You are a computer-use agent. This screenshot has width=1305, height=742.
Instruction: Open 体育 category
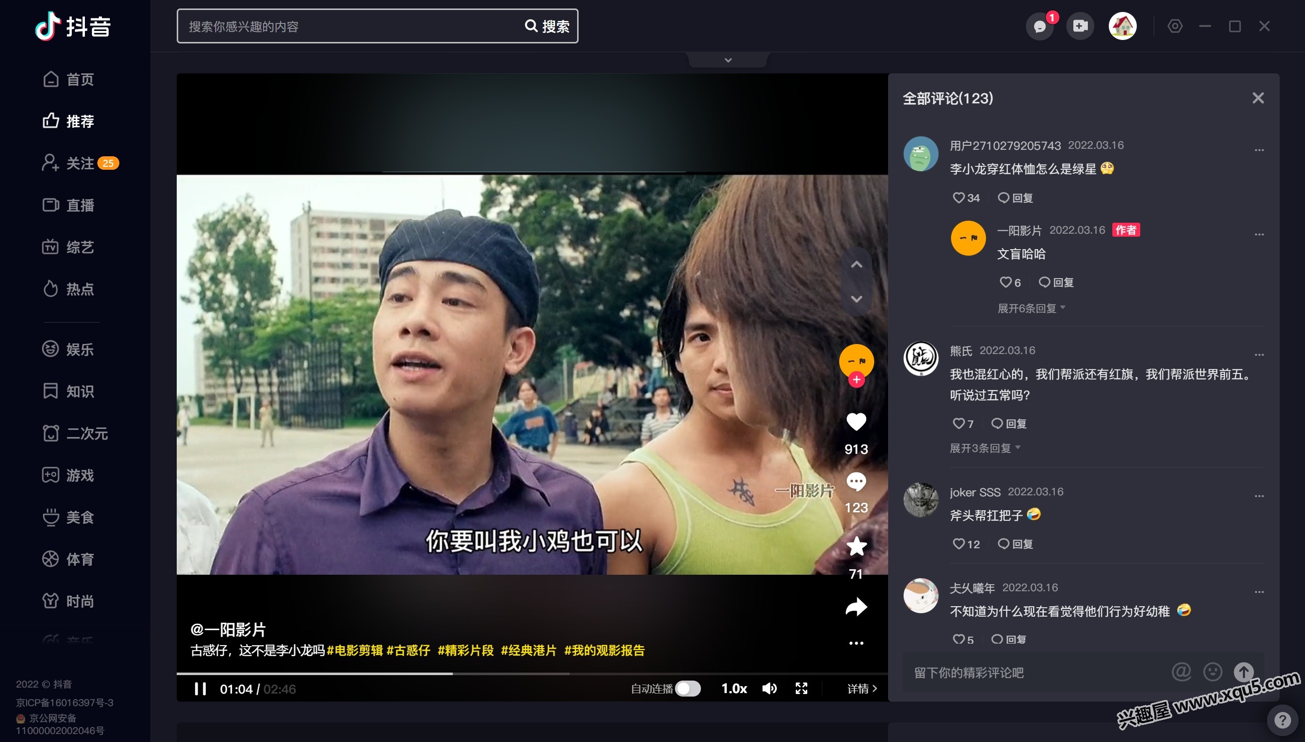point(68,559)
